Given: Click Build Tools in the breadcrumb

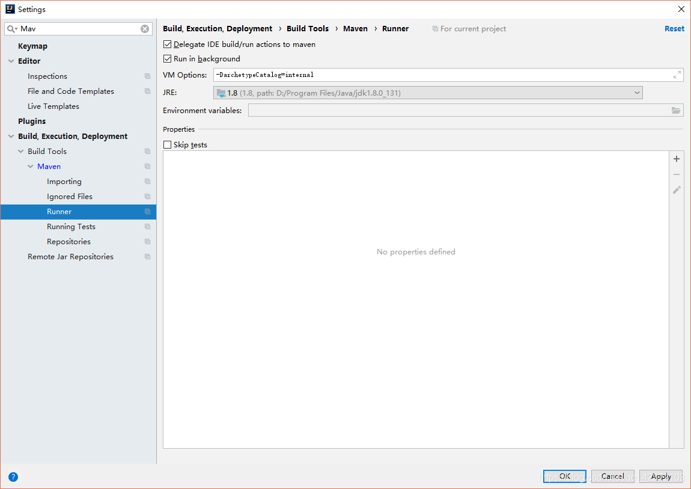Looking at the screenshot, I should coord(308,29).
